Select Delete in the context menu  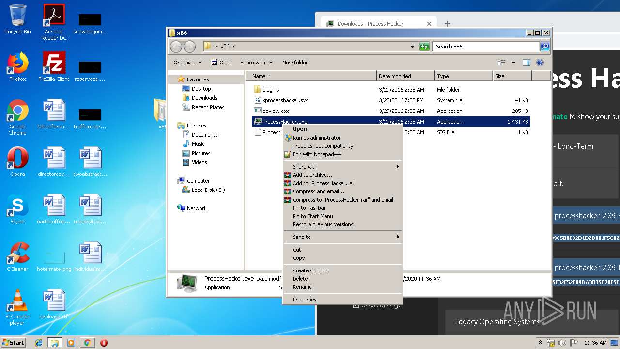pos(342,279)
